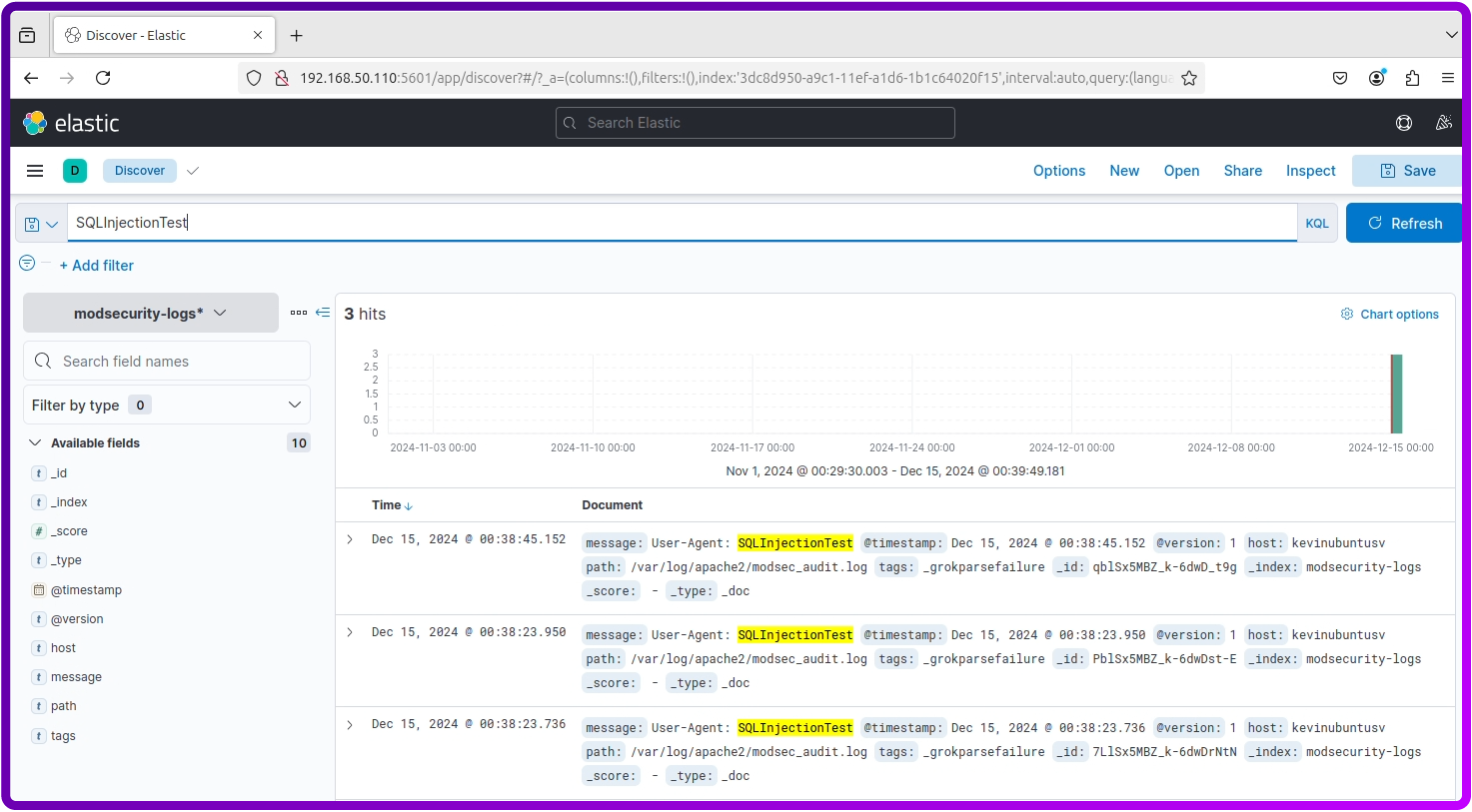Image resolution: width=1472 pixels, height=812 pixels.
Task: Open the Share menu
Action: [x=1243, y=171]
